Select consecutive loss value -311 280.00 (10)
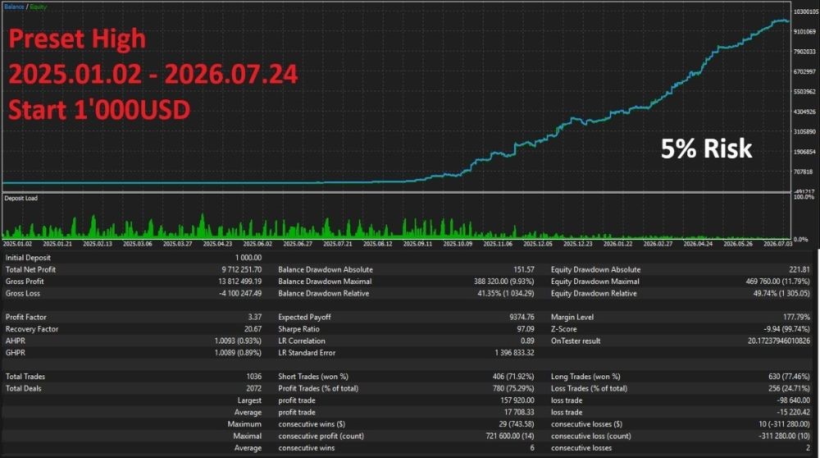 tap(785, 436)
